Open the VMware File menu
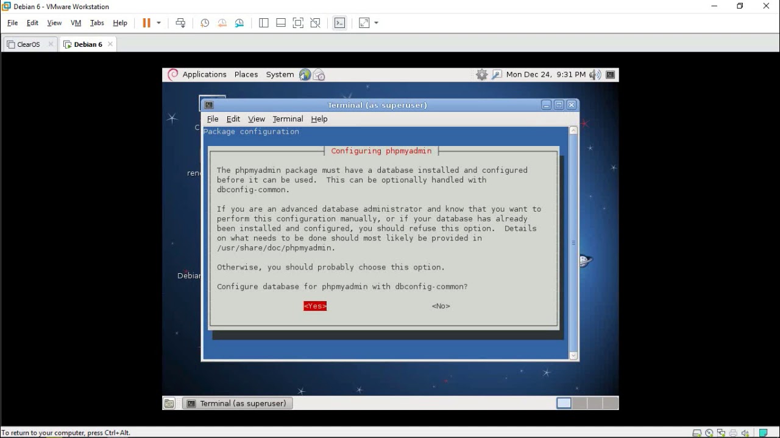Image resolution: width=780 pixels, height=438 pixels. click(12, 23)
